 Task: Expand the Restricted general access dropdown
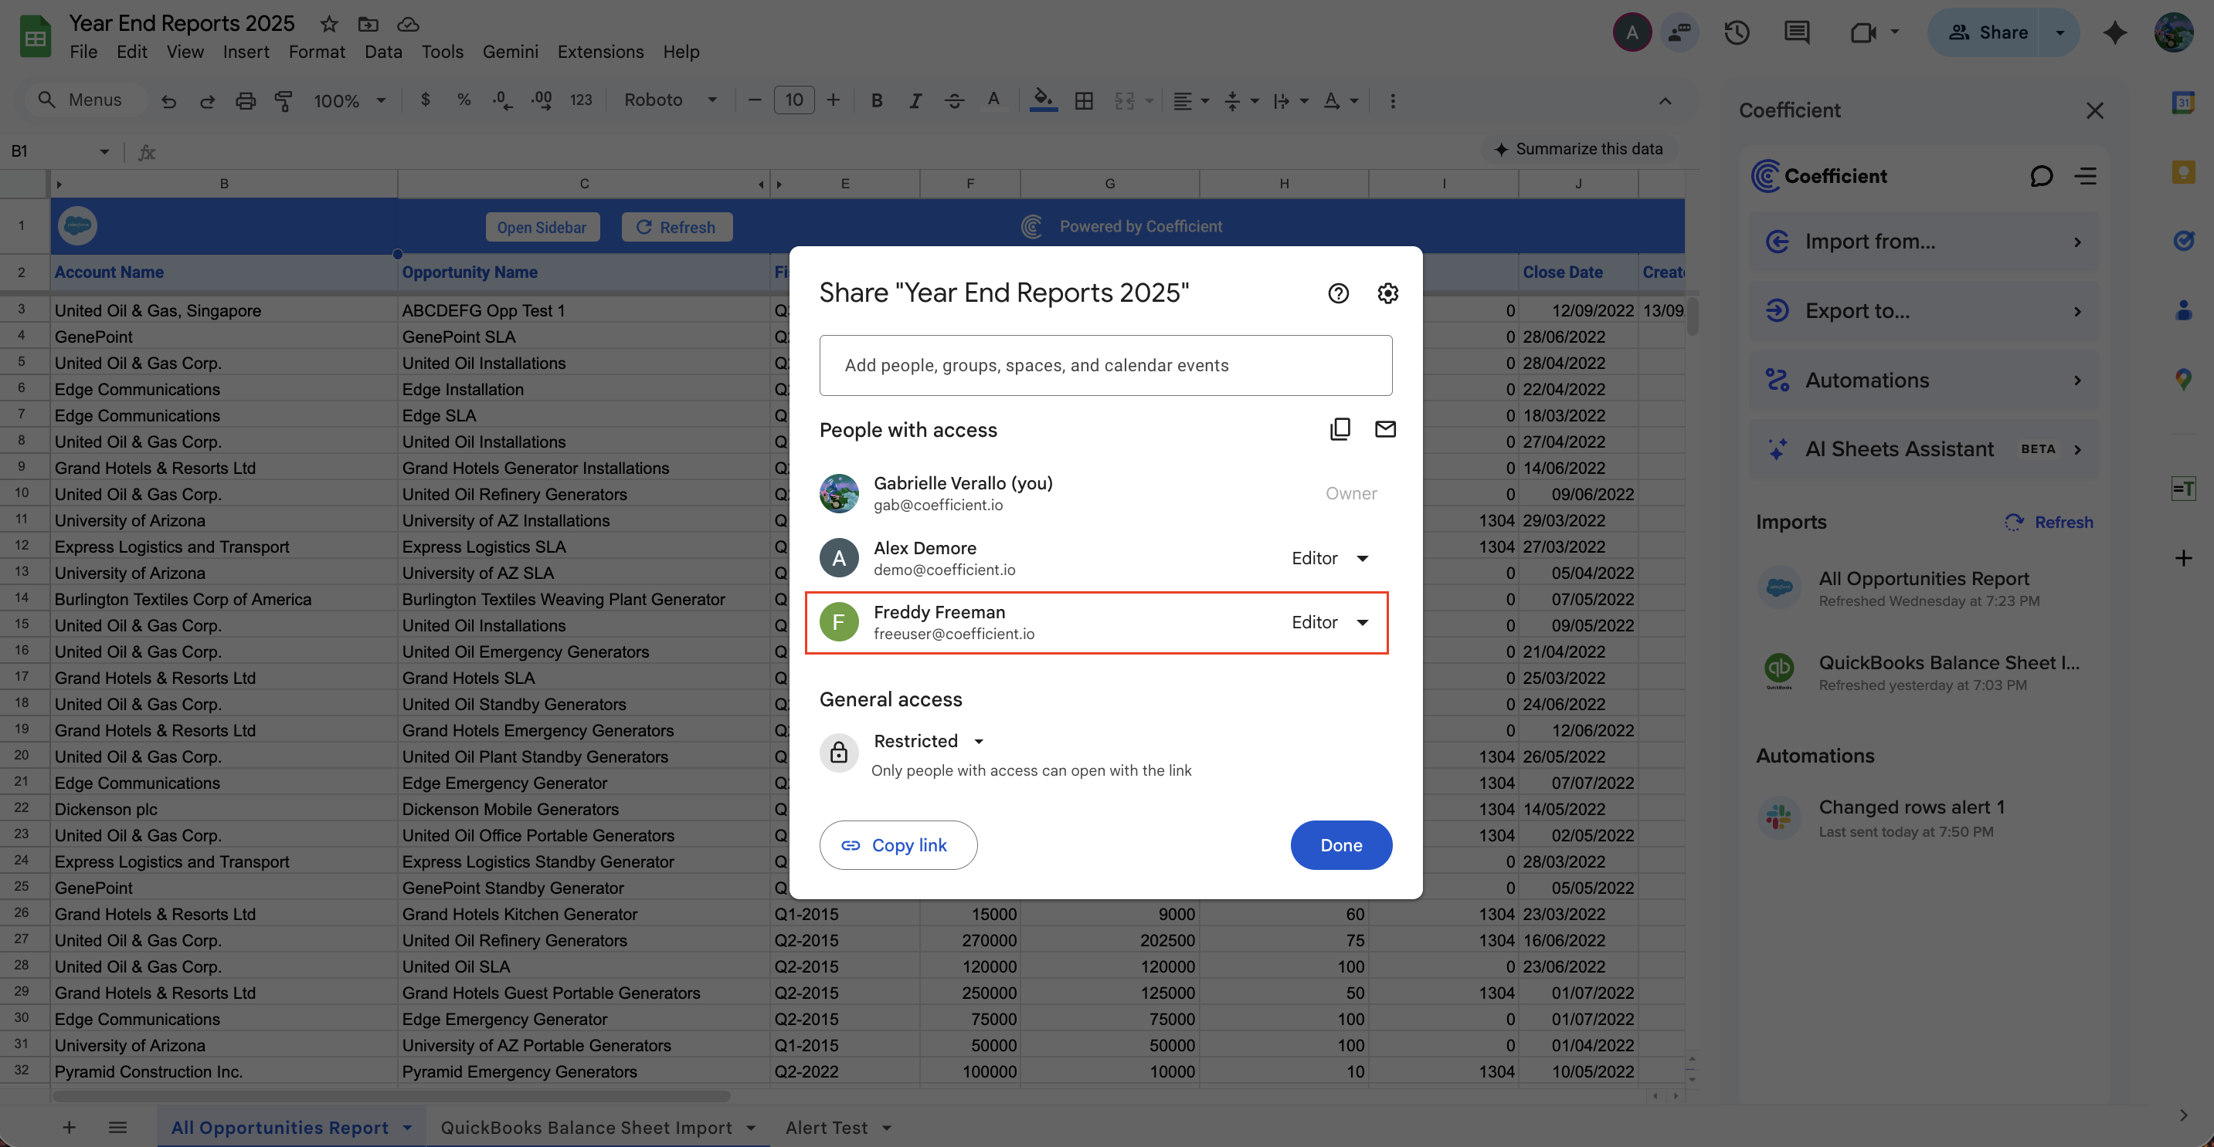pyautogui.click(x=929, y=741)
